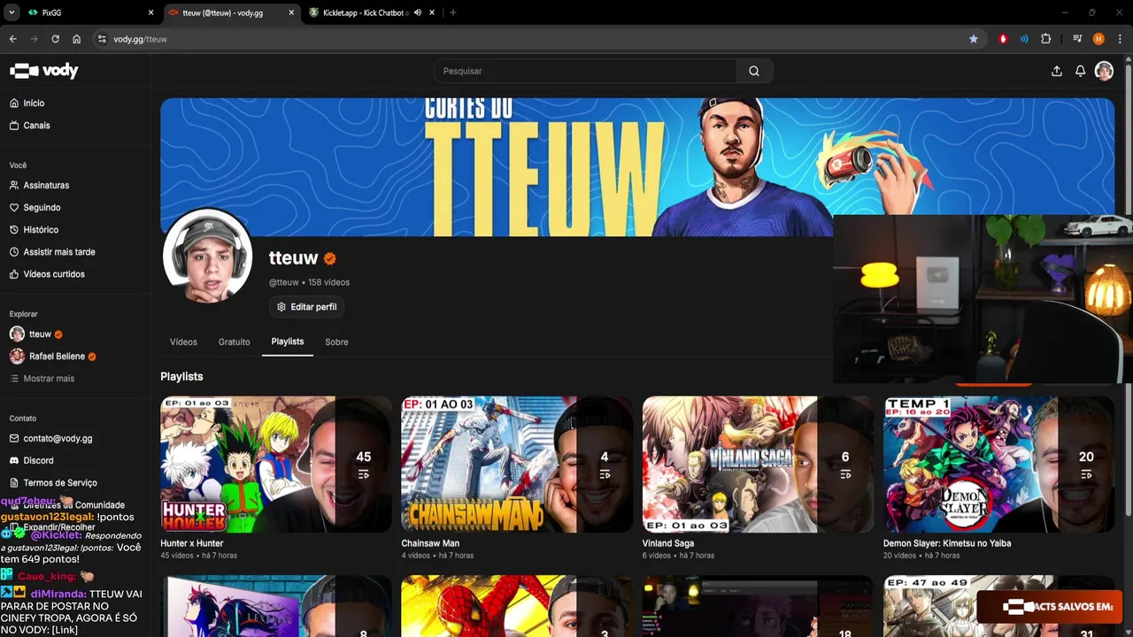Reload the page

pyautogui.click(x=55, y=39)
